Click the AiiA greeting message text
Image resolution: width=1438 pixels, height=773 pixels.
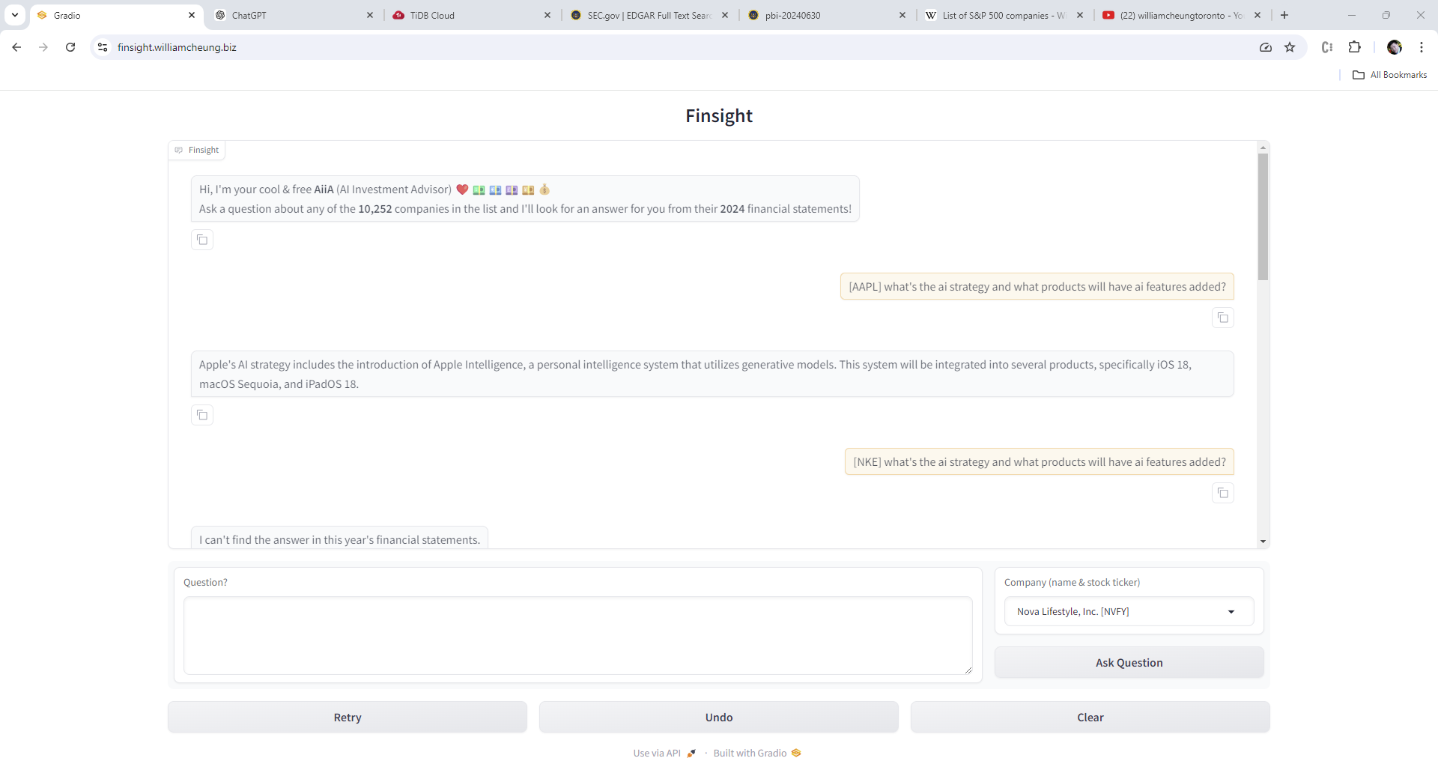[525, 198]
